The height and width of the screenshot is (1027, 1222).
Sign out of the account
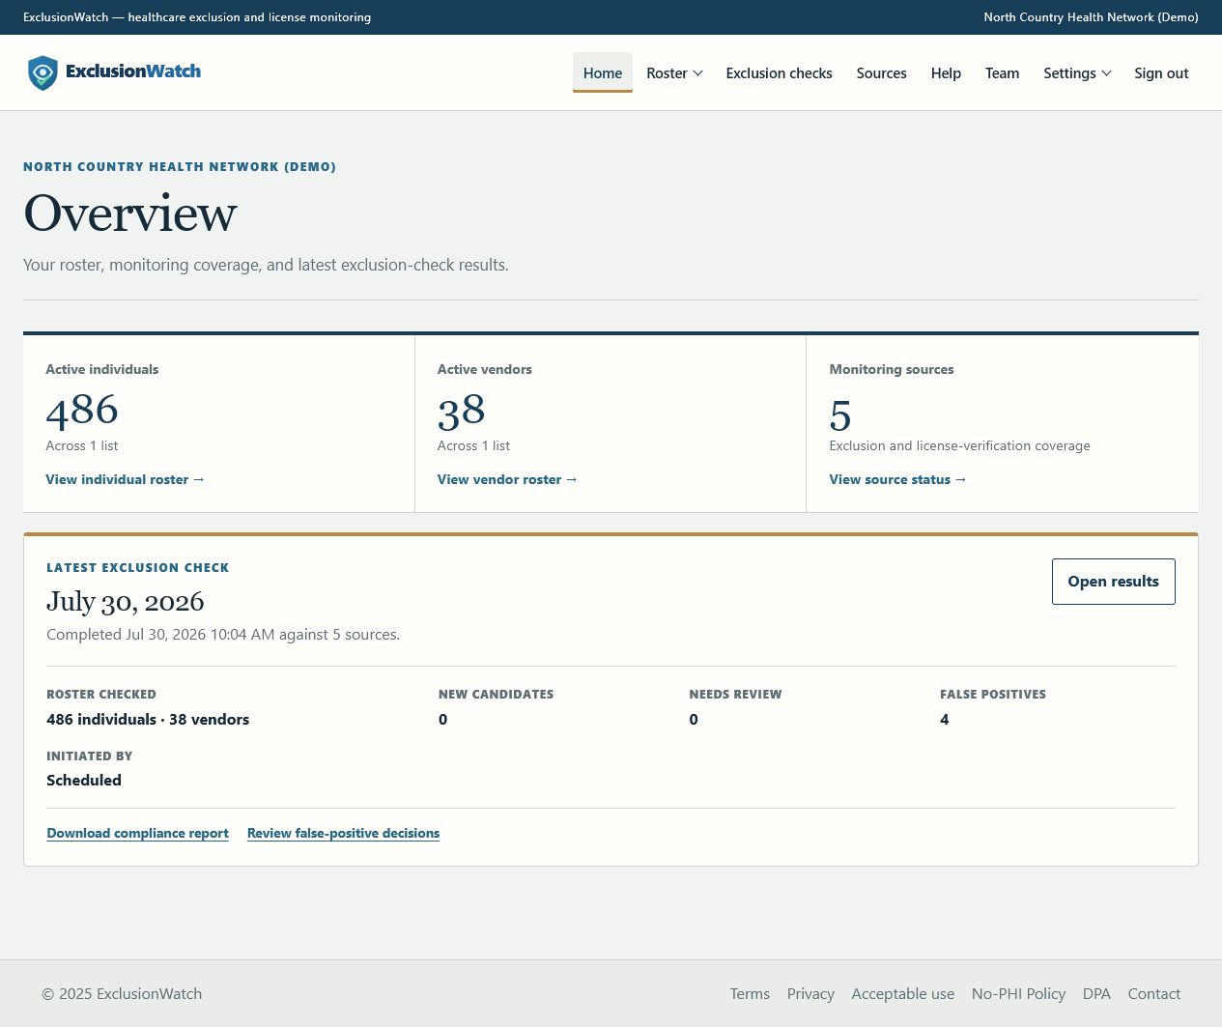(x=1161, y=73)
